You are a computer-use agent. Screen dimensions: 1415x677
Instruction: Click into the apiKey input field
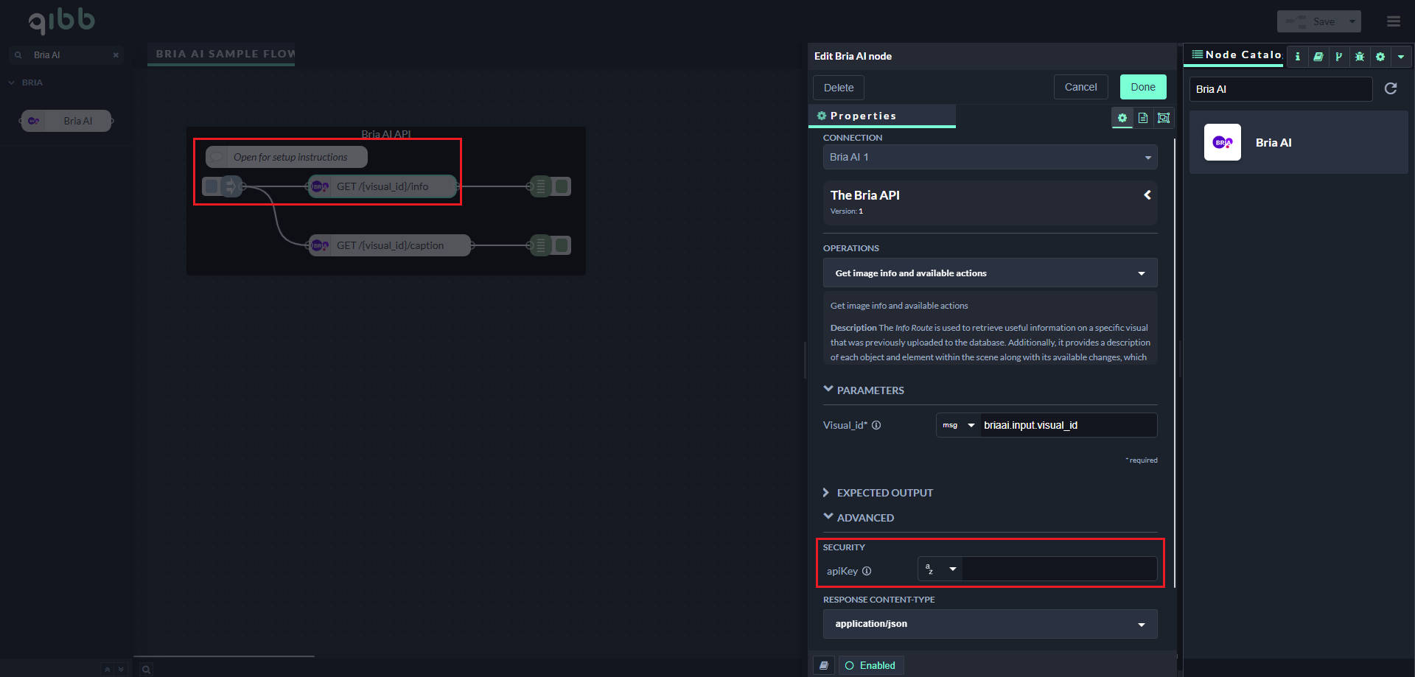coord(1058,569)
